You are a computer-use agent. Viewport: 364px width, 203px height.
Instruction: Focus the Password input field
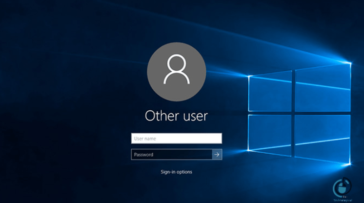[x=172, y=155]
